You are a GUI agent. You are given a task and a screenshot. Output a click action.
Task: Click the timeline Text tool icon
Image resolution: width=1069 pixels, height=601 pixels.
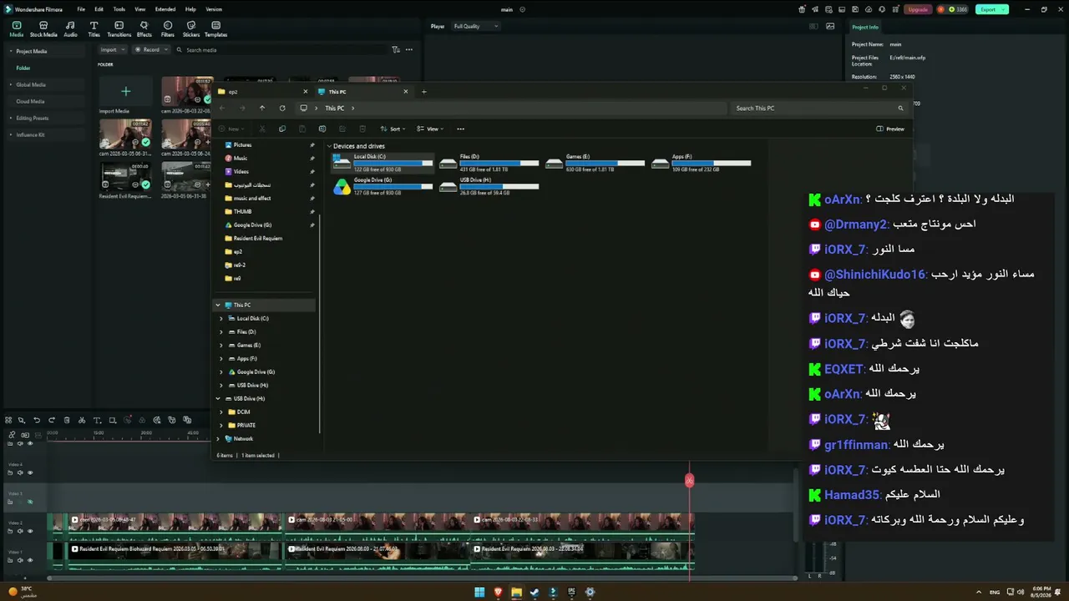coord(97,420)
